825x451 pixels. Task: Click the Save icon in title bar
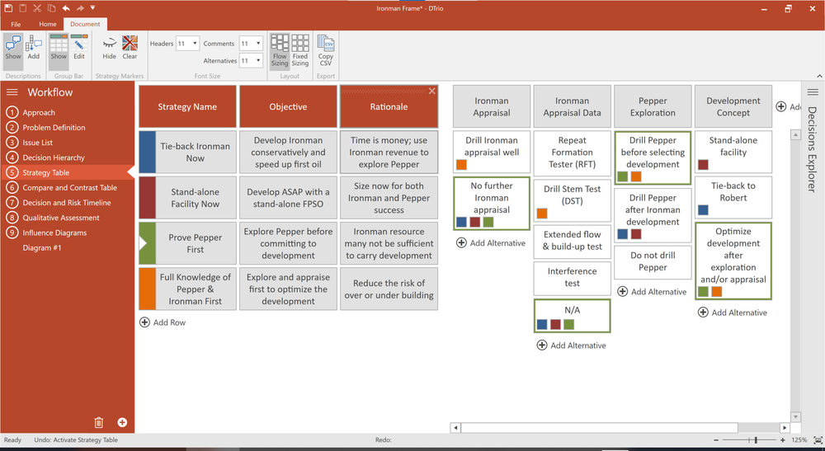[8, 8]
